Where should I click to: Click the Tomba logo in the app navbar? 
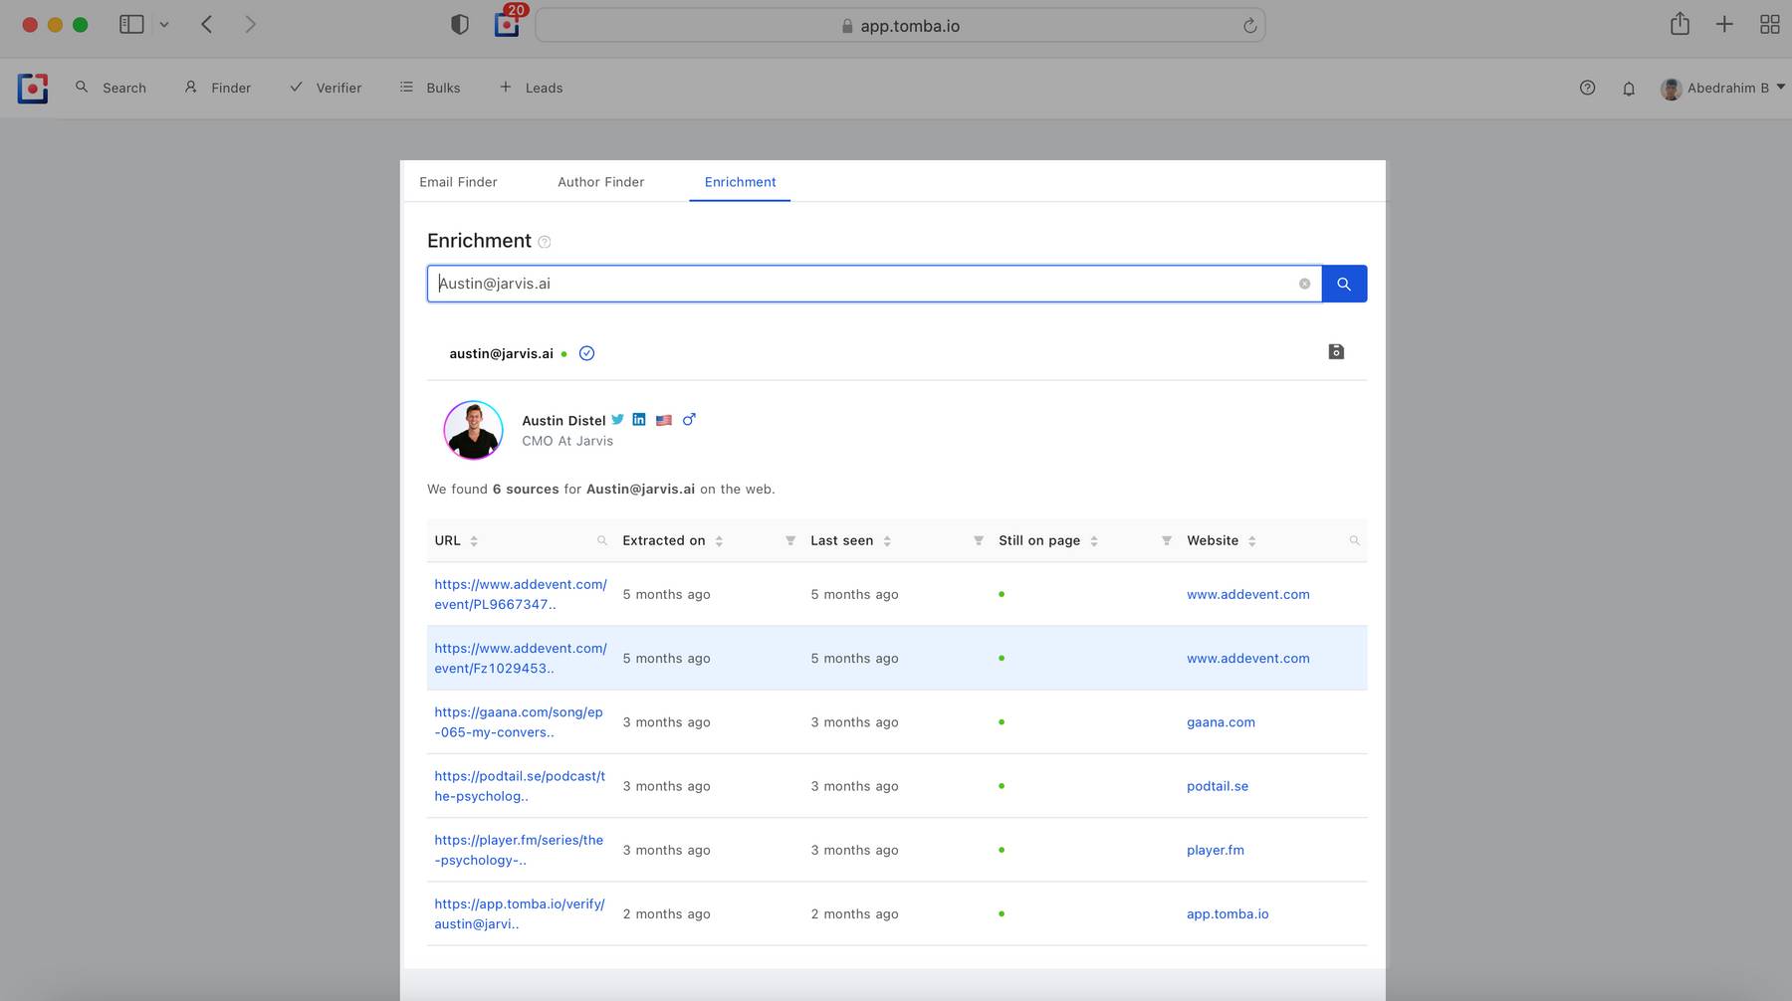pos(33,89)
